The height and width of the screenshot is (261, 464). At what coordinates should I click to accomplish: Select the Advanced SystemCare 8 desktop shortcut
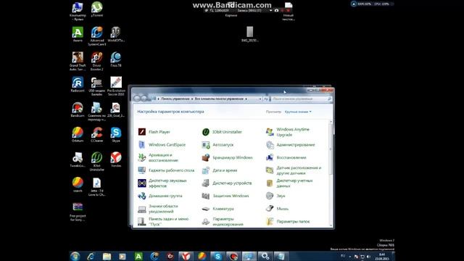pyautogui.click(x=96, y=36)
